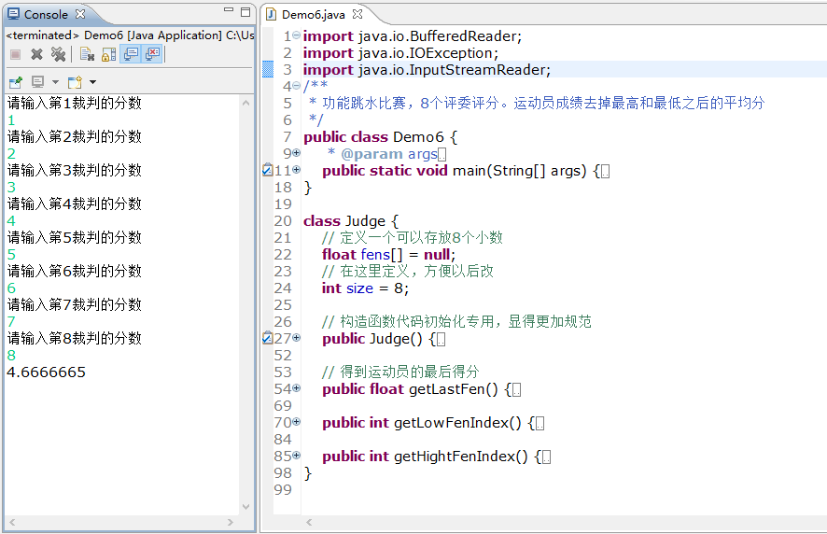
Task: Expand the folded getLowFenIndex method at line 70
Action: click(297, 422)
